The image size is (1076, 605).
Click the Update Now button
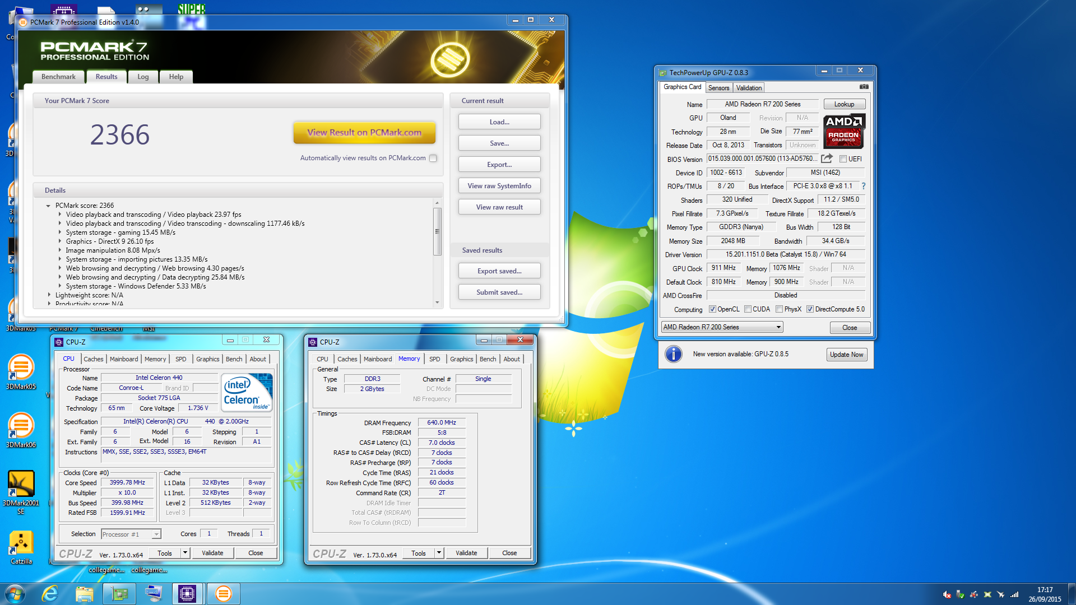pyautogui.click(x=846, y=355)
